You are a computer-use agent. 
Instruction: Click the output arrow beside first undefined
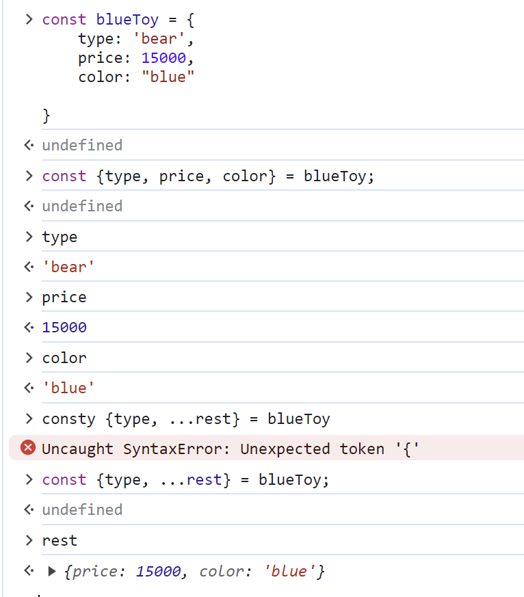[29, 145]
